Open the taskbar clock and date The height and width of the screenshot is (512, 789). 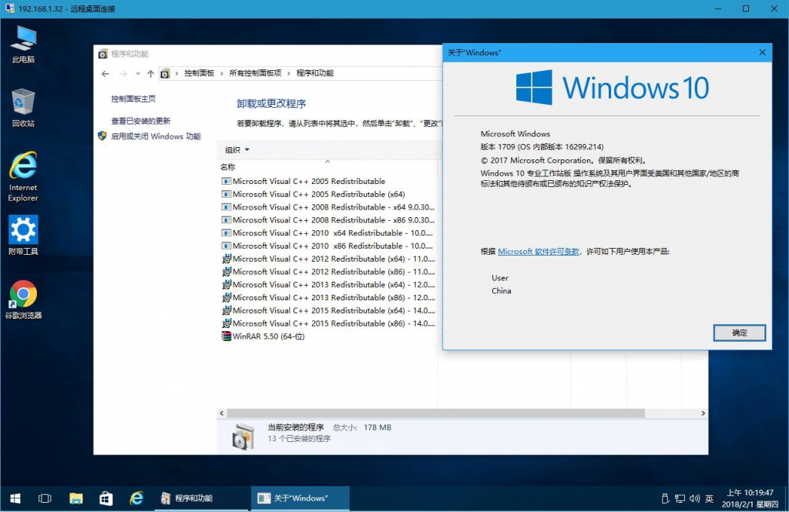click(750, 498)
